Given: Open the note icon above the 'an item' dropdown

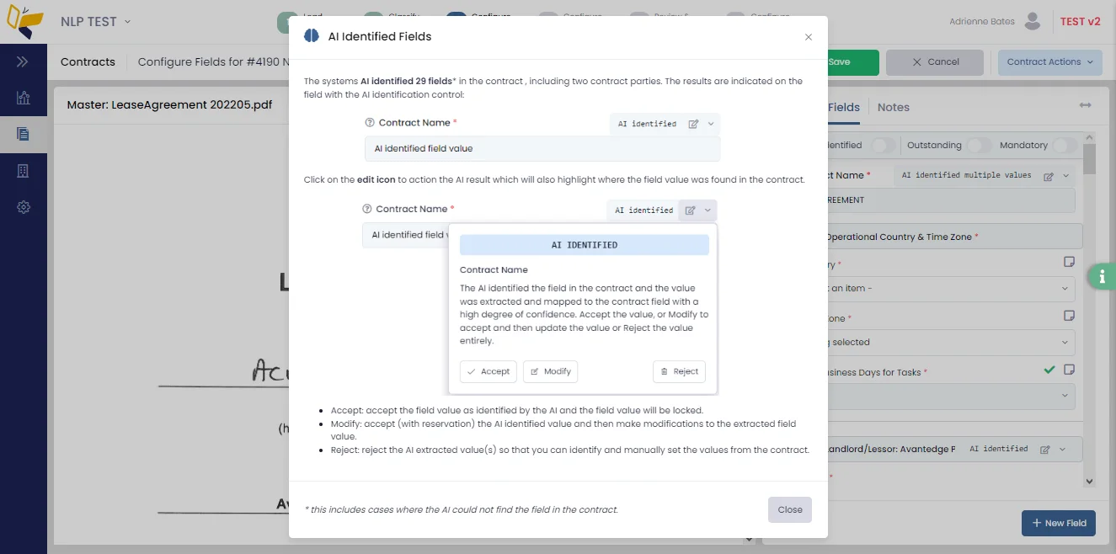Looking at the screenshot, I should pos(1070,262).
